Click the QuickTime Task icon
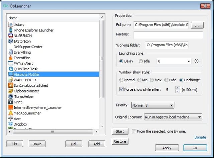214x158 pixels. point(11,69)
